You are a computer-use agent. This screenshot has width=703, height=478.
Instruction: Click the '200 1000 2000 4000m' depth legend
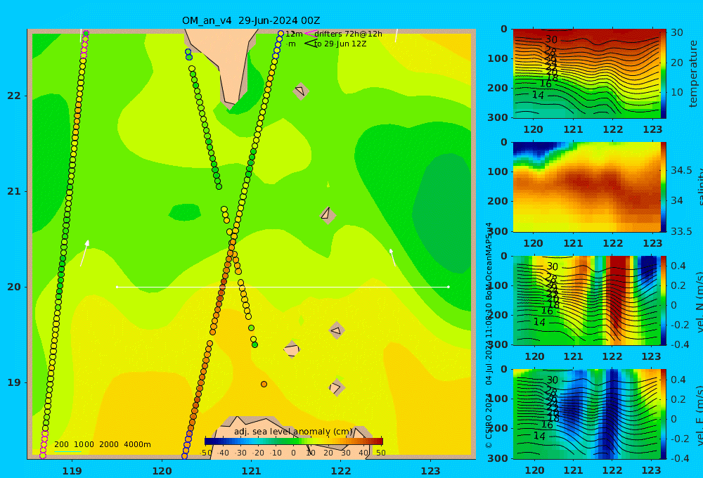(x=103, y=444)
